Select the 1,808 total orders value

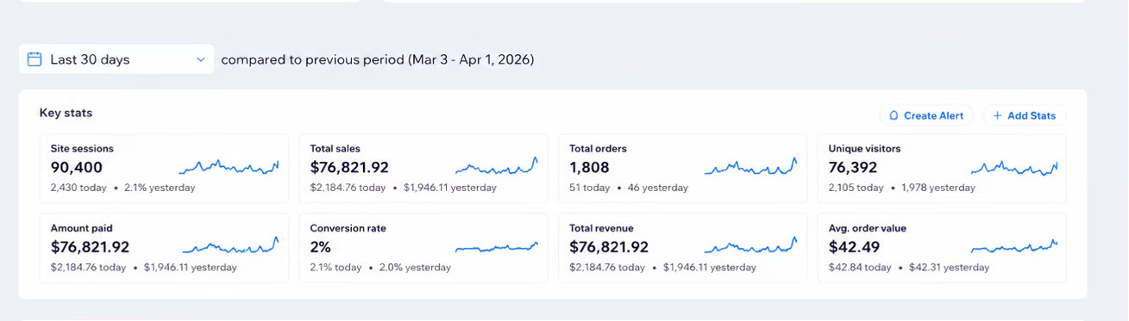coord(589,168)
